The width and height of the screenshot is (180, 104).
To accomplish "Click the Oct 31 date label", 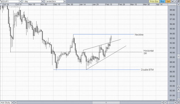I will tap(19, 5).
